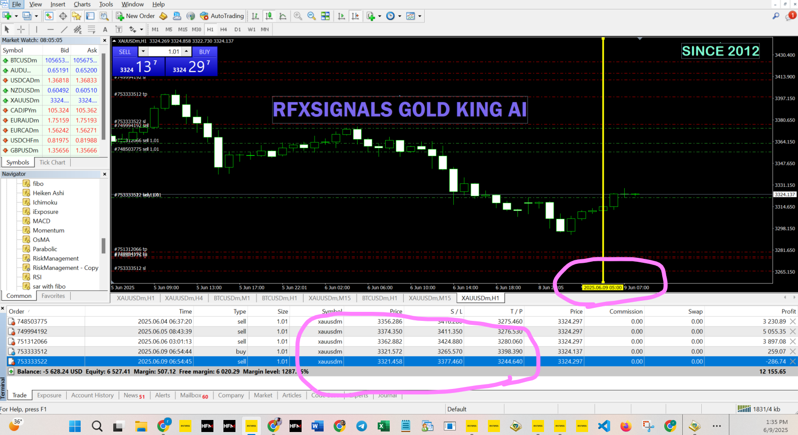The width and height of the screenshot is (798, 435).
Task: Select the Fibonacci retracement tool
Action: 91,30
